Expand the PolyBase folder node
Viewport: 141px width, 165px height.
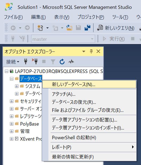click(12, 124)
